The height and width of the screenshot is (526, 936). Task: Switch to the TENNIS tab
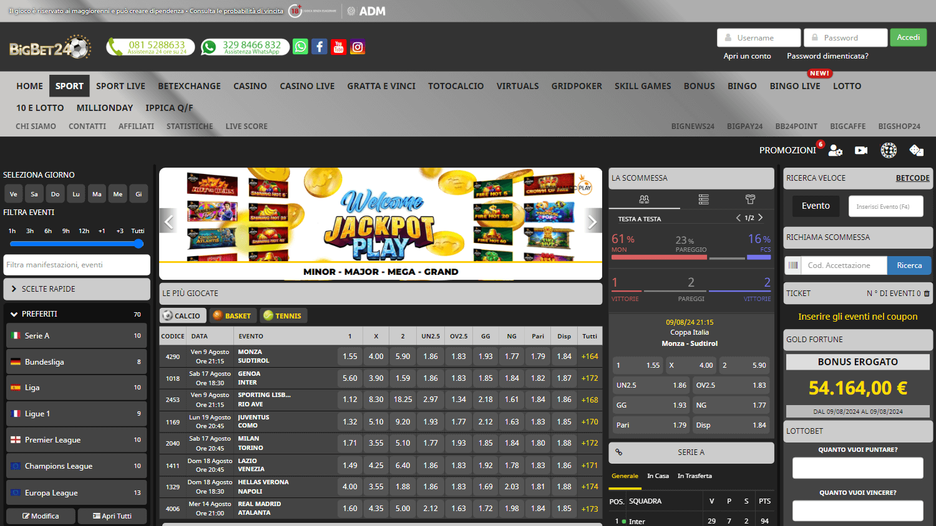(283, 316)
